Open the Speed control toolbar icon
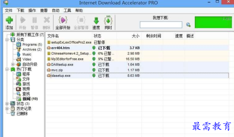 pyautogui.click(x=96, y=21)
